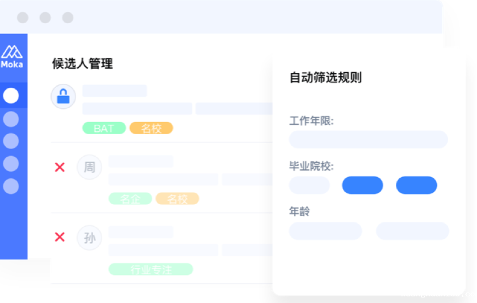Click the Moka logo in sidebar
Viewport: 477px width, 303px height.
pos(12,57)
